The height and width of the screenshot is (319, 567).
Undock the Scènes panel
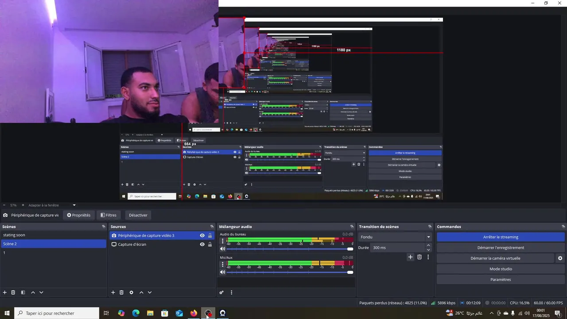point(104,227)
